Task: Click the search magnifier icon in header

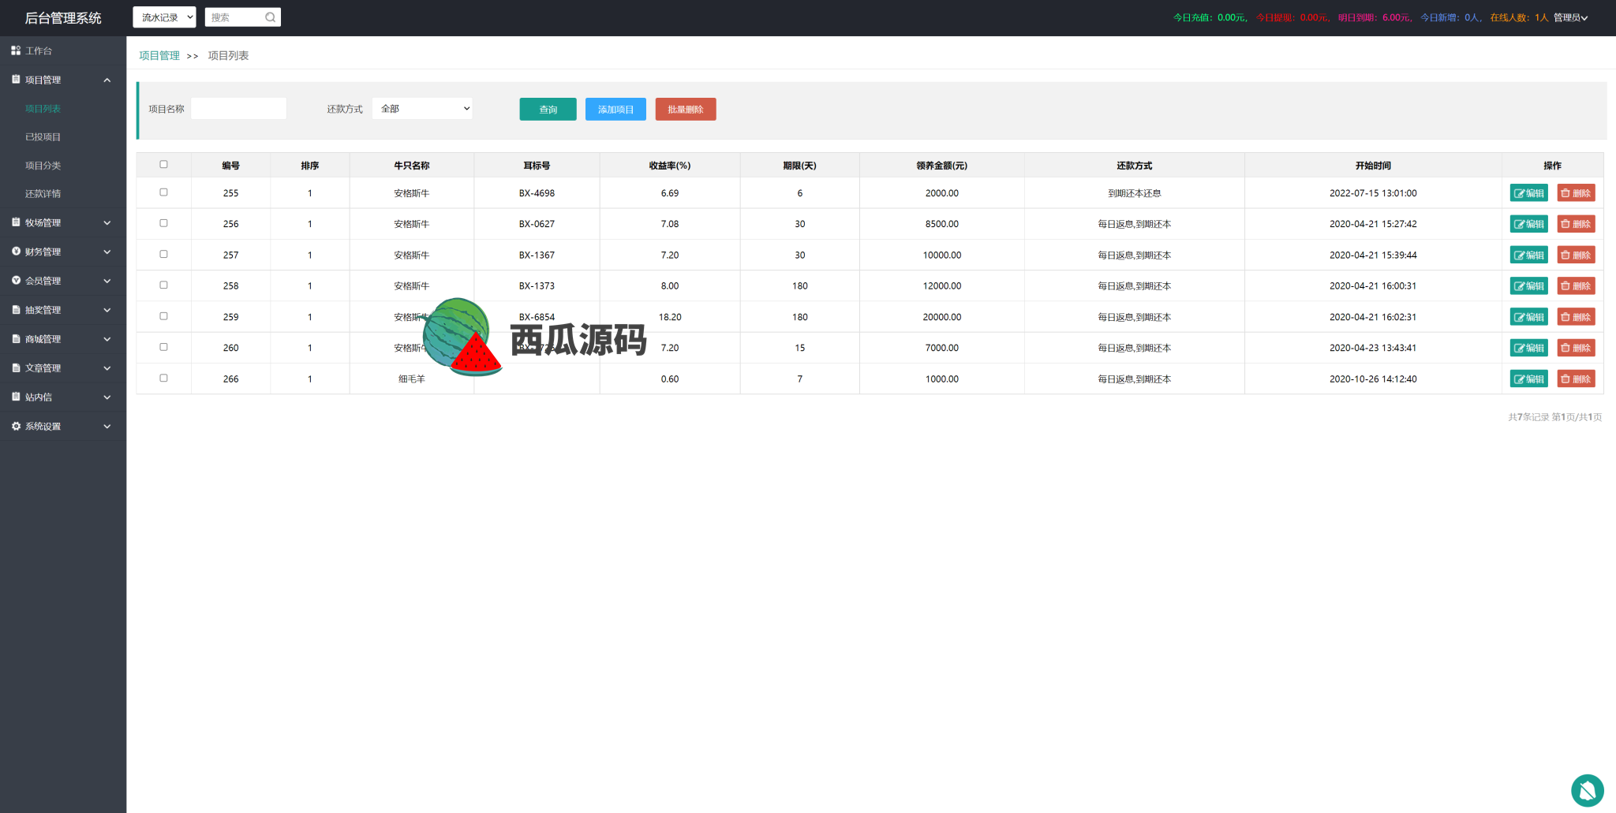Action: pyautogui.click(x=271, y=17)
